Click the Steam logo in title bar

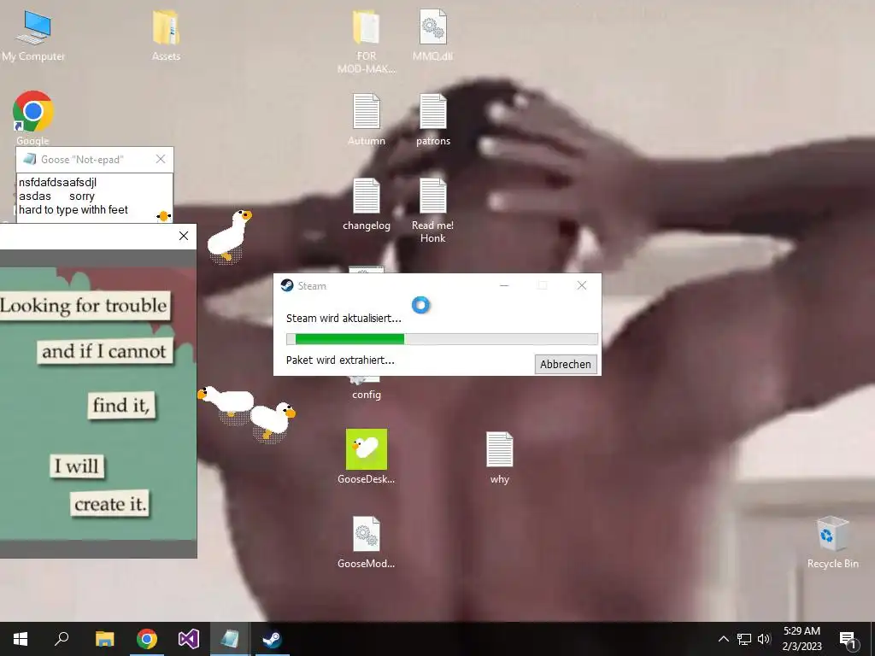(x=287, y=285)
